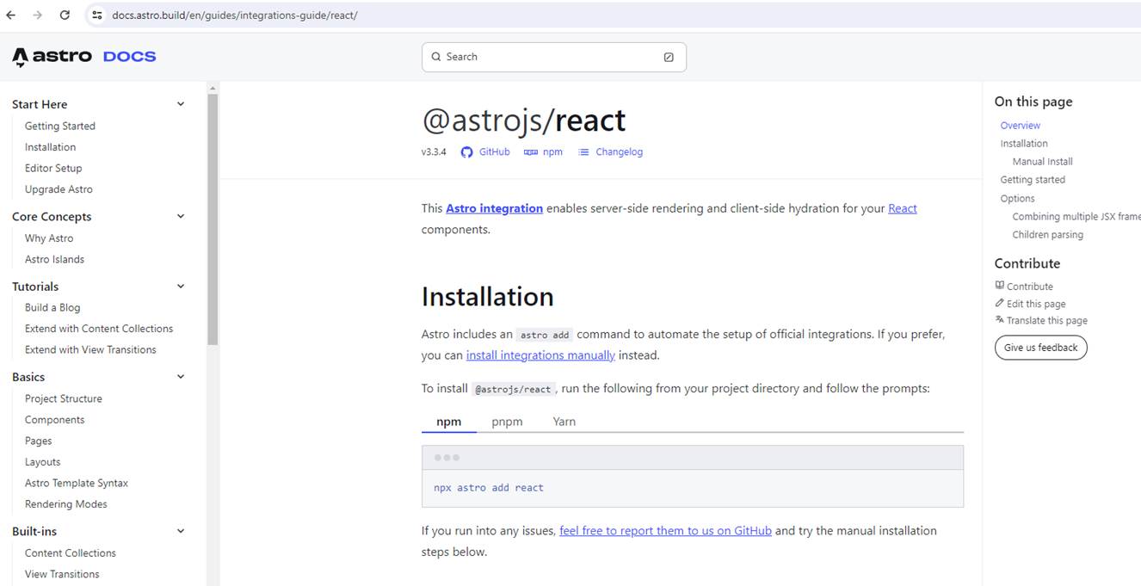1141x586 pixels.
Task: Jump to Overview in page outline
Action: [1021, 126]
